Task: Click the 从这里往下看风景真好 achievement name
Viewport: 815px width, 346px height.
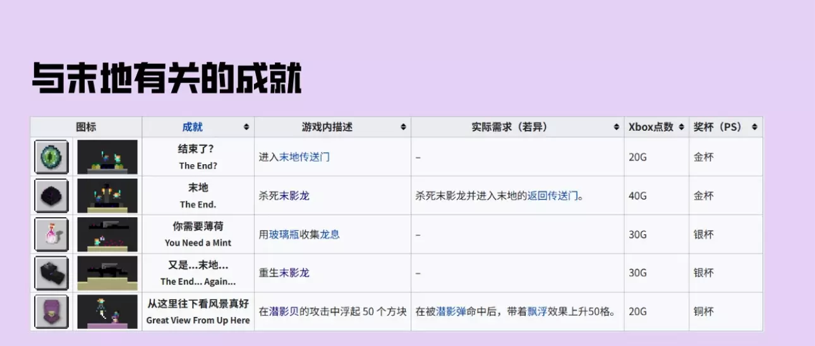Action: [x=198, y=303]
